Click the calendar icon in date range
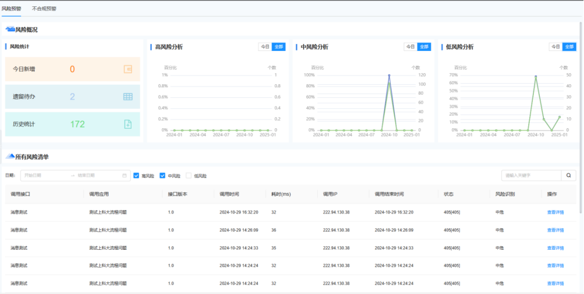Viewport: 584px width, 294px height. click(124, 176)
